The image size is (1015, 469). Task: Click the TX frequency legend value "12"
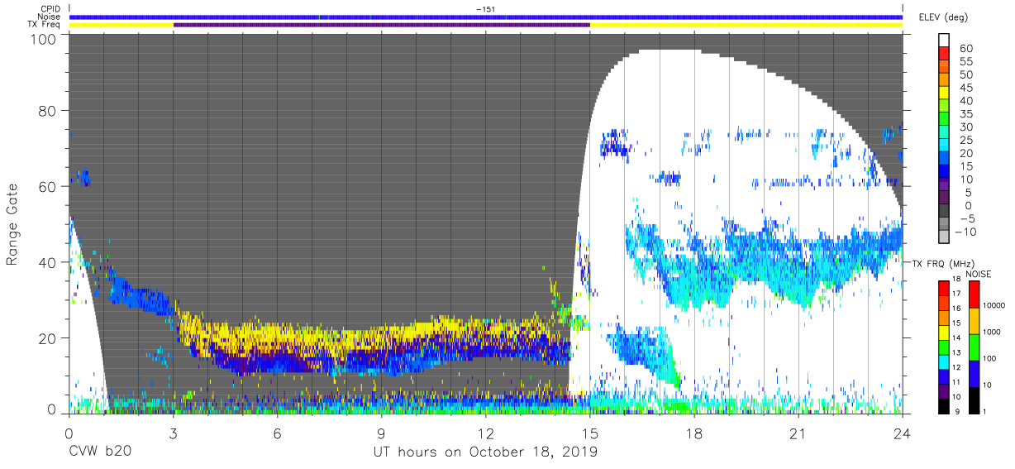955,367
